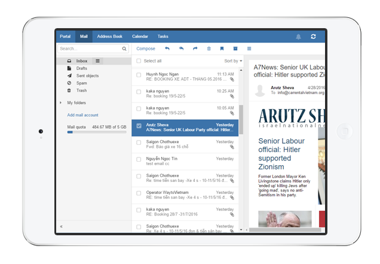The image size is (380, 264).
Task: Check the Operator WaytoVietnam email checkbox
Action: (139, 193)
